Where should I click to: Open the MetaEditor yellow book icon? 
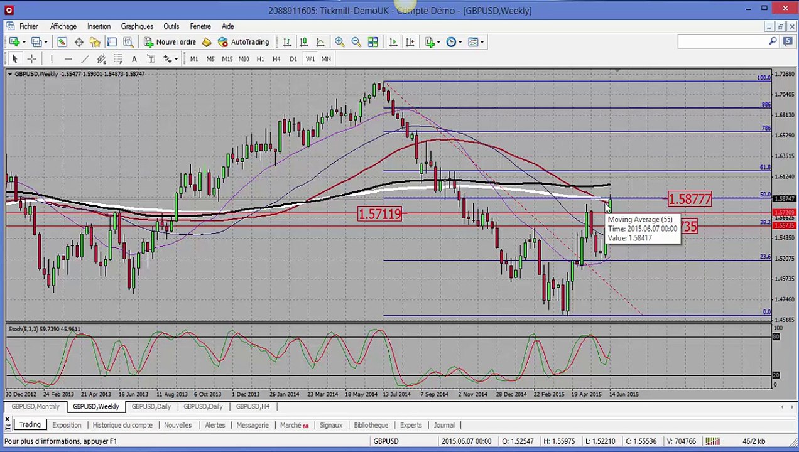click(207, 42)
